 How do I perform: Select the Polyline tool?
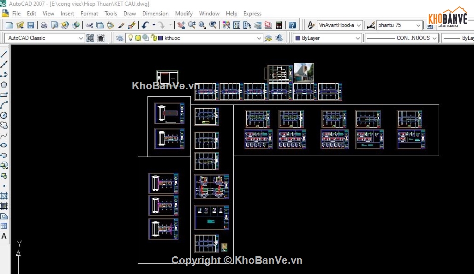[4, 75]
